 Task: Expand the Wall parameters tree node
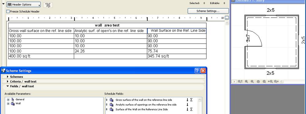click(x=8, y=104)
